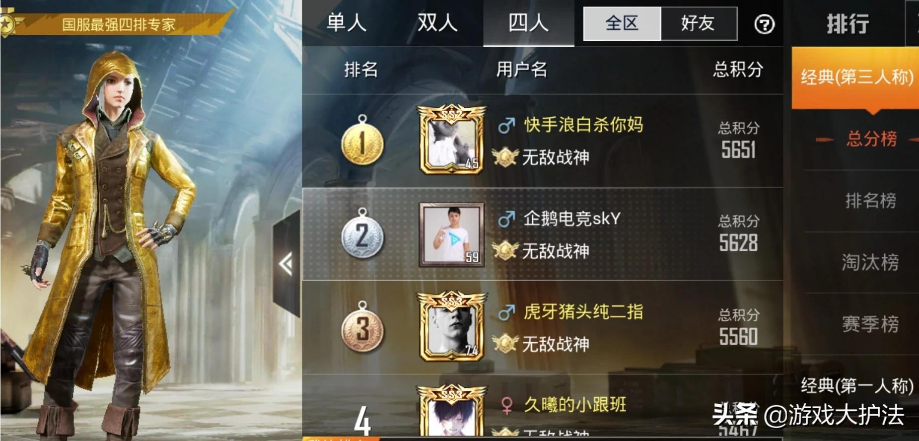Click the silver second-place medal icon
919x441 pixels.
pos(362,234)
